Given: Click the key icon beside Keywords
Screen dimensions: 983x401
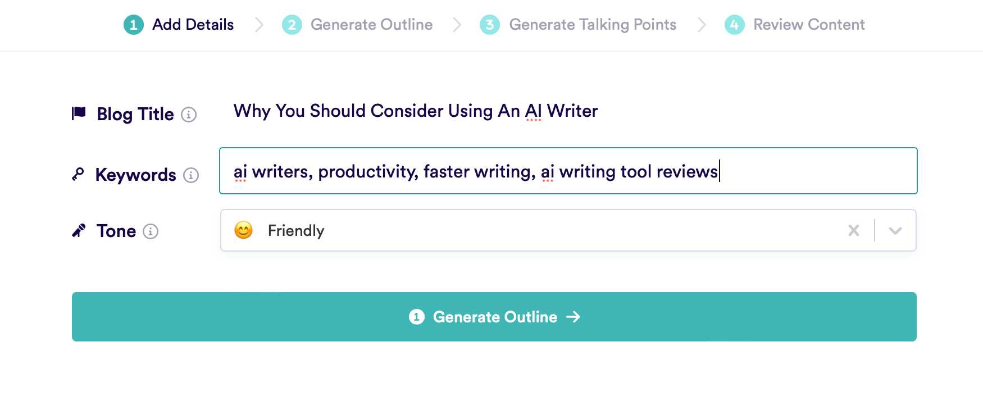Looking at the screenshot, I should pyautogui.click(x=78, y=175).
